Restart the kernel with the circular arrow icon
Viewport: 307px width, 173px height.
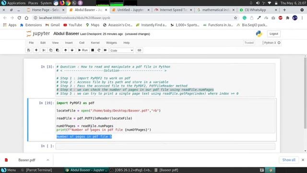pos(99,50)
